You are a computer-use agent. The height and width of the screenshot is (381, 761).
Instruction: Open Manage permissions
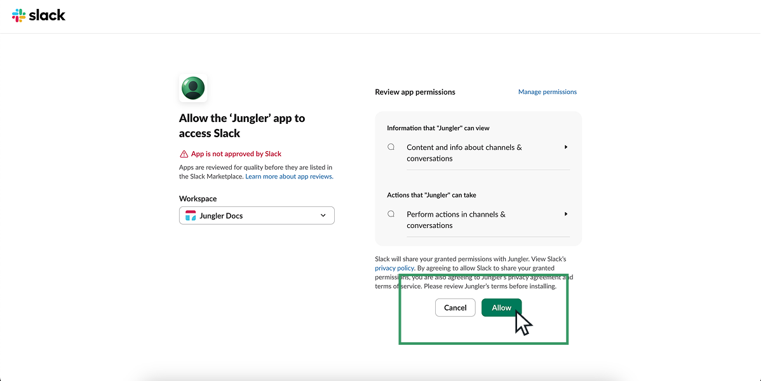[x=547, y=91]
